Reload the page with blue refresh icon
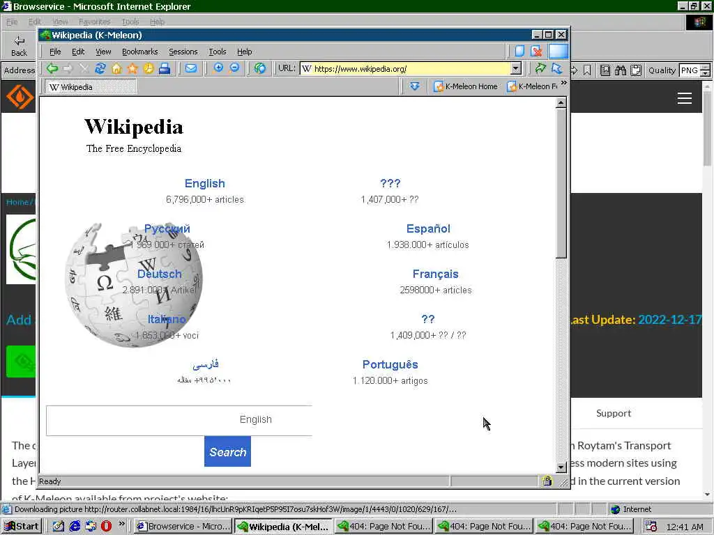The height and width of the screenshot is (535, 714). point(100,69)
